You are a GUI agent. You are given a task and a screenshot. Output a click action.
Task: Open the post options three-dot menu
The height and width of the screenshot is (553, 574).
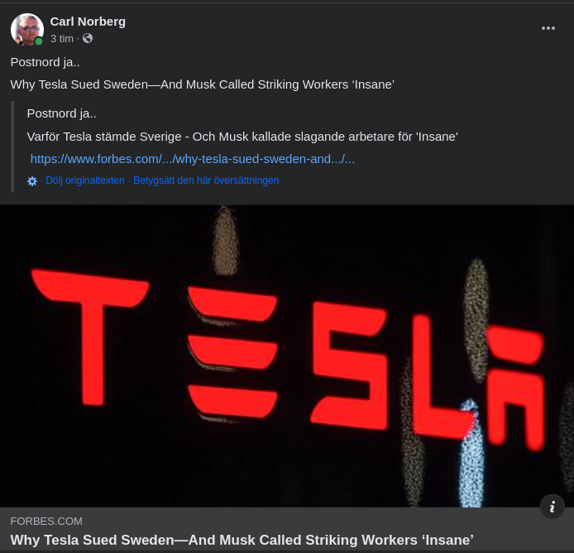[x=548, y=28]
